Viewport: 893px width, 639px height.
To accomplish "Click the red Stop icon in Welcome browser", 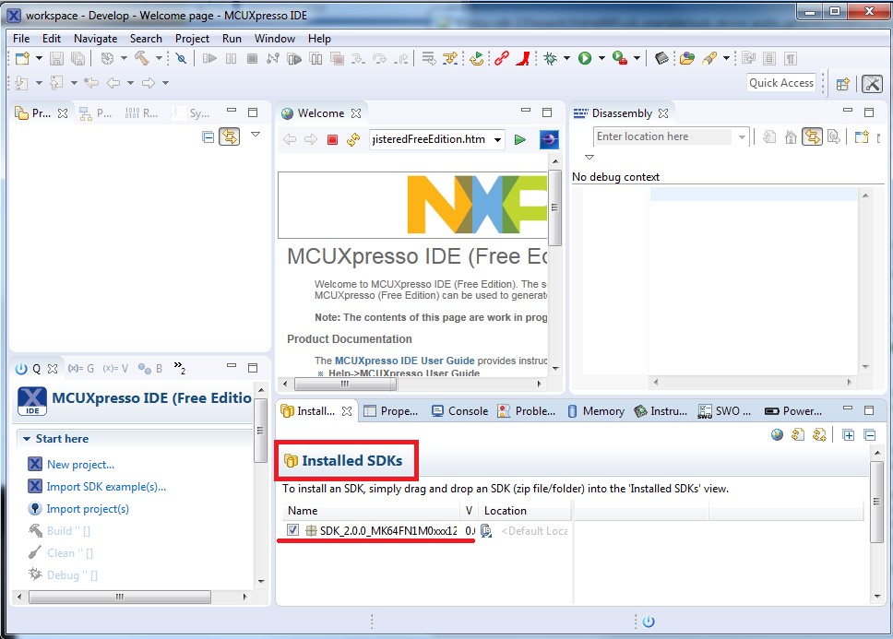I will 333,139.
